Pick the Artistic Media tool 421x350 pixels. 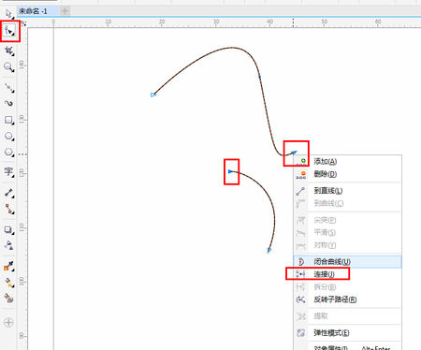point(8,103)
